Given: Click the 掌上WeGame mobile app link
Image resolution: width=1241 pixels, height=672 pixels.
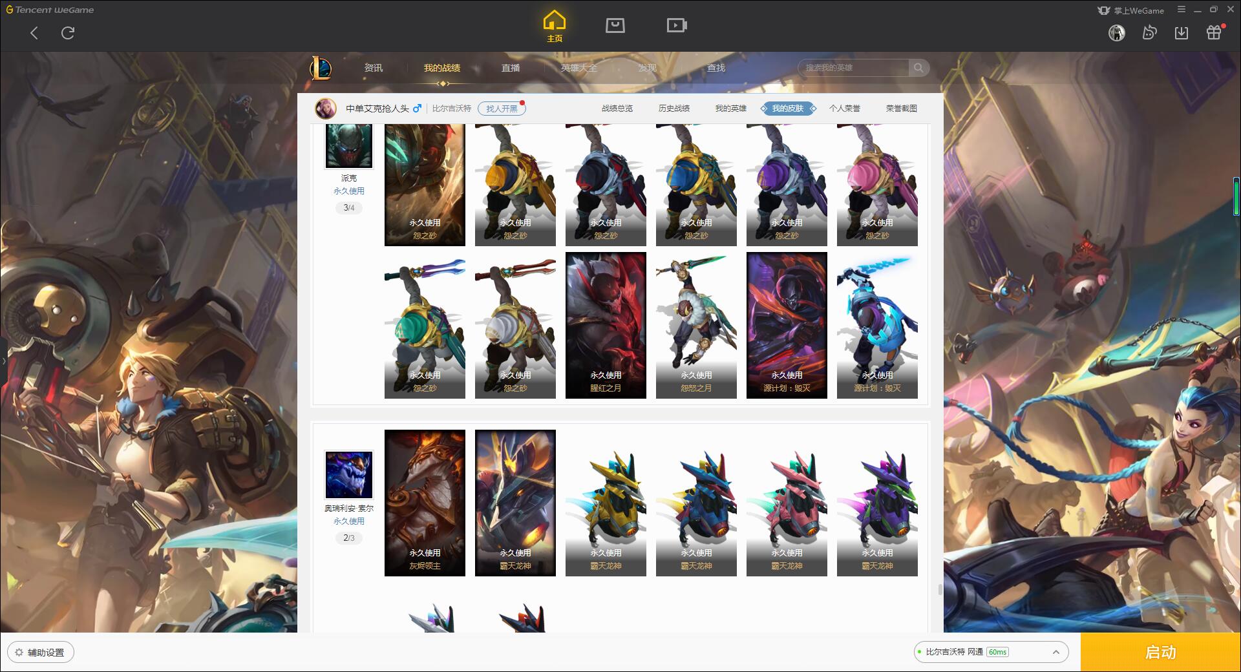Looking at the screenshot, I should pyautogui.click(x=1131, y=10).
